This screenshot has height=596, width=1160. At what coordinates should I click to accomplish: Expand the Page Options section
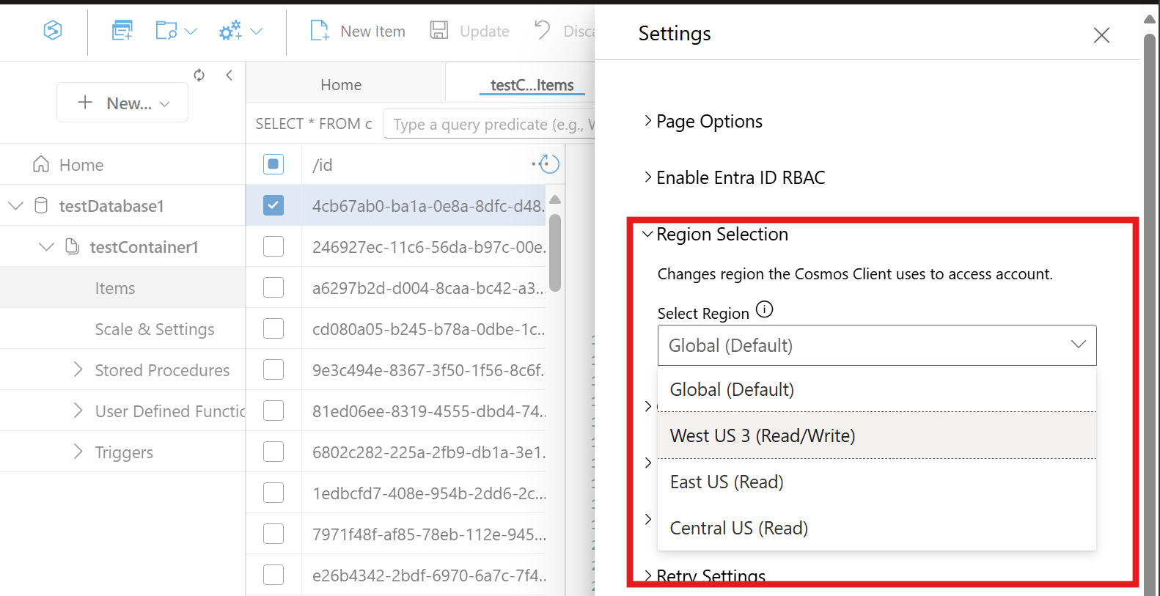(x=703, y=121)
